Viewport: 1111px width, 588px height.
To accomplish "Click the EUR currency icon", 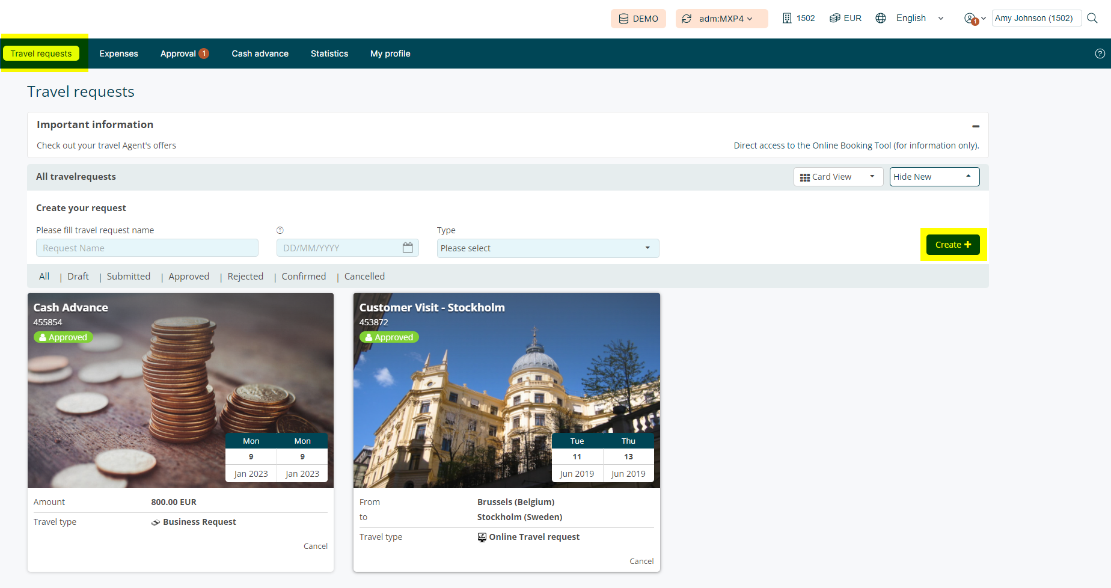I will click(834, 18).
